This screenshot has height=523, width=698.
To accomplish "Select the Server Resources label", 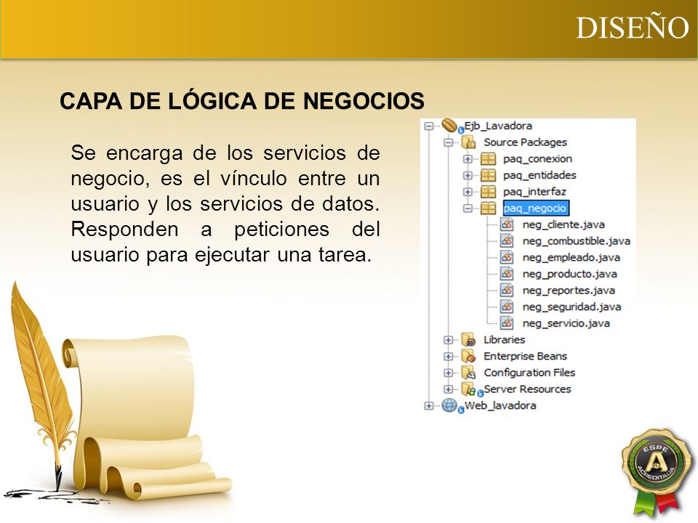I will [528, 389].
